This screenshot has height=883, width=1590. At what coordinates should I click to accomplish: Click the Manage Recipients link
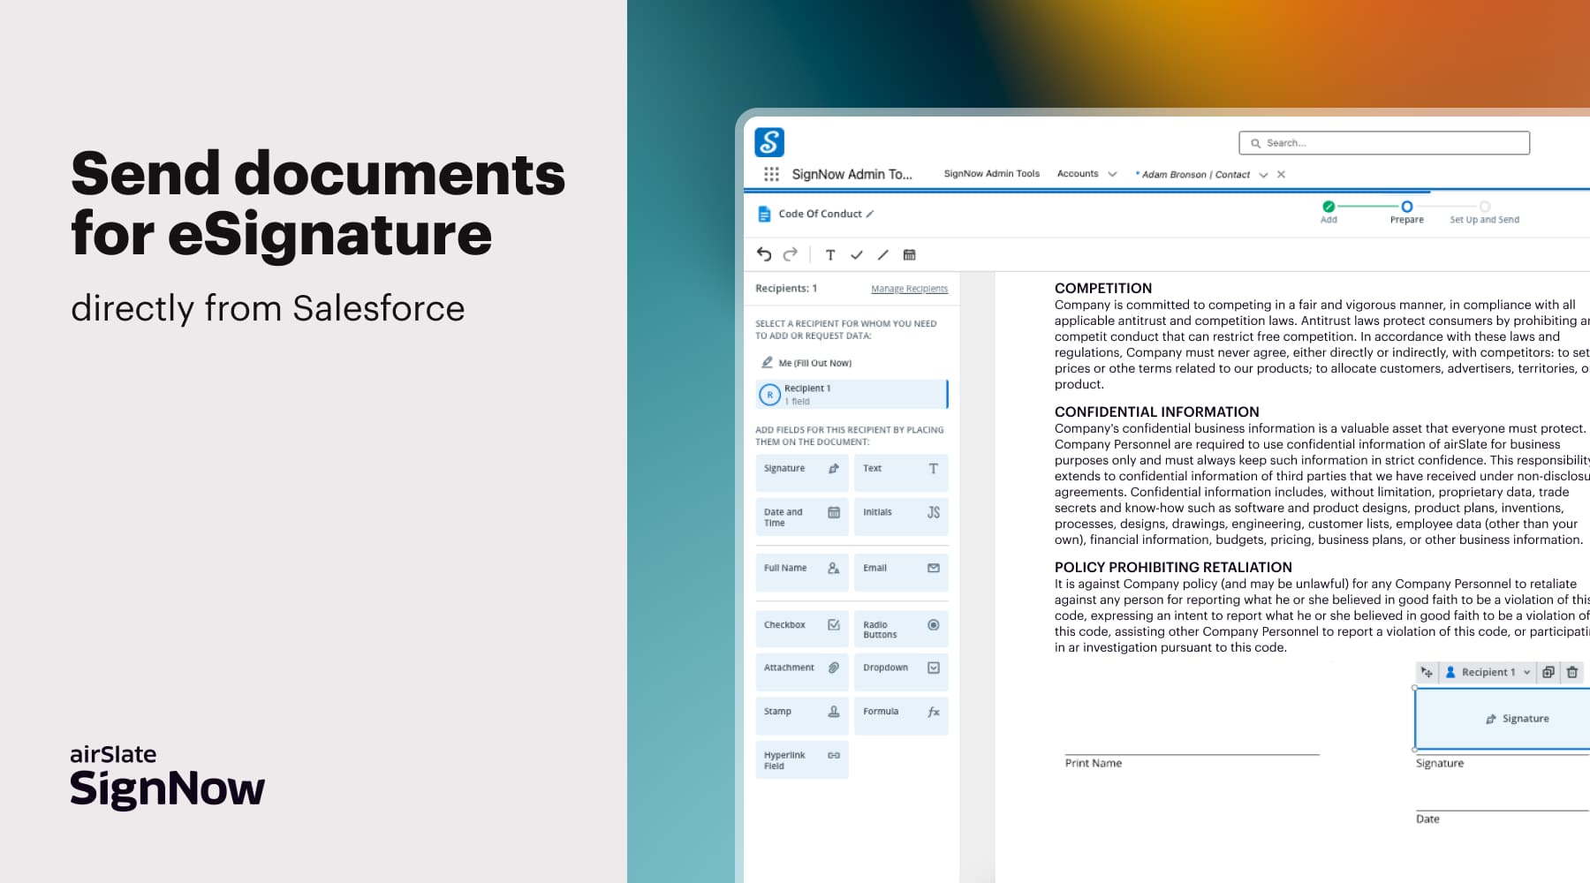click(909, 289)
